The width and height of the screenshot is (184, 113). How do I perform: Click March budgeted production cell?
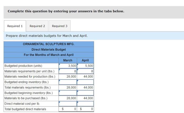[x=68, y=66]
